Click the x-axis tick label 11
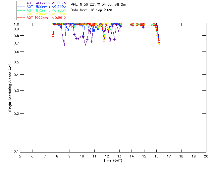212x169 pixels. pos(94,156)
